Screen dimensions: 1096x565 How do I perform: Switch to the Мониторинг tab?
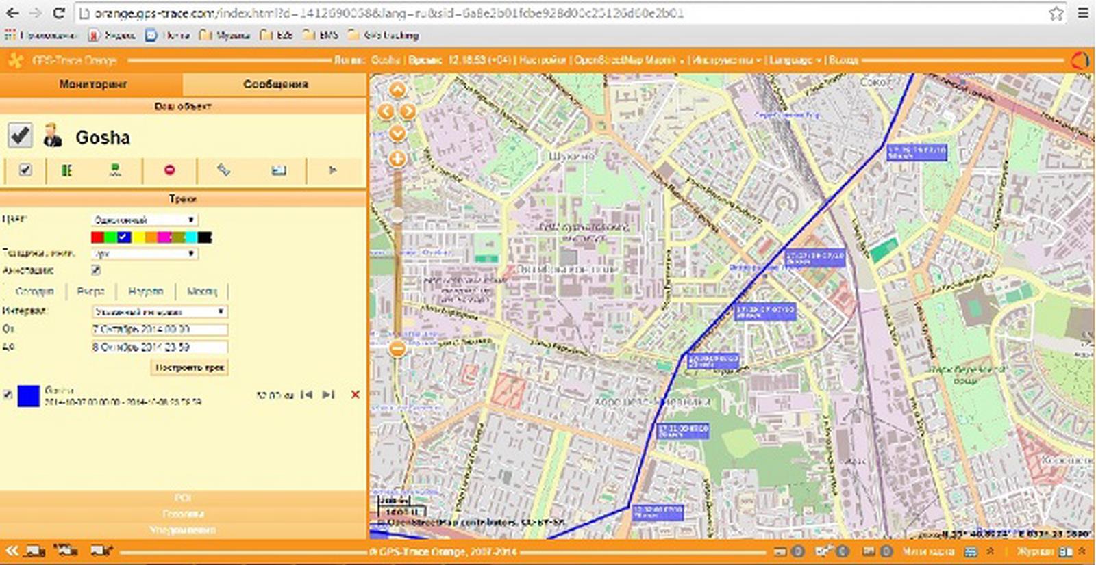pos(93,84)
